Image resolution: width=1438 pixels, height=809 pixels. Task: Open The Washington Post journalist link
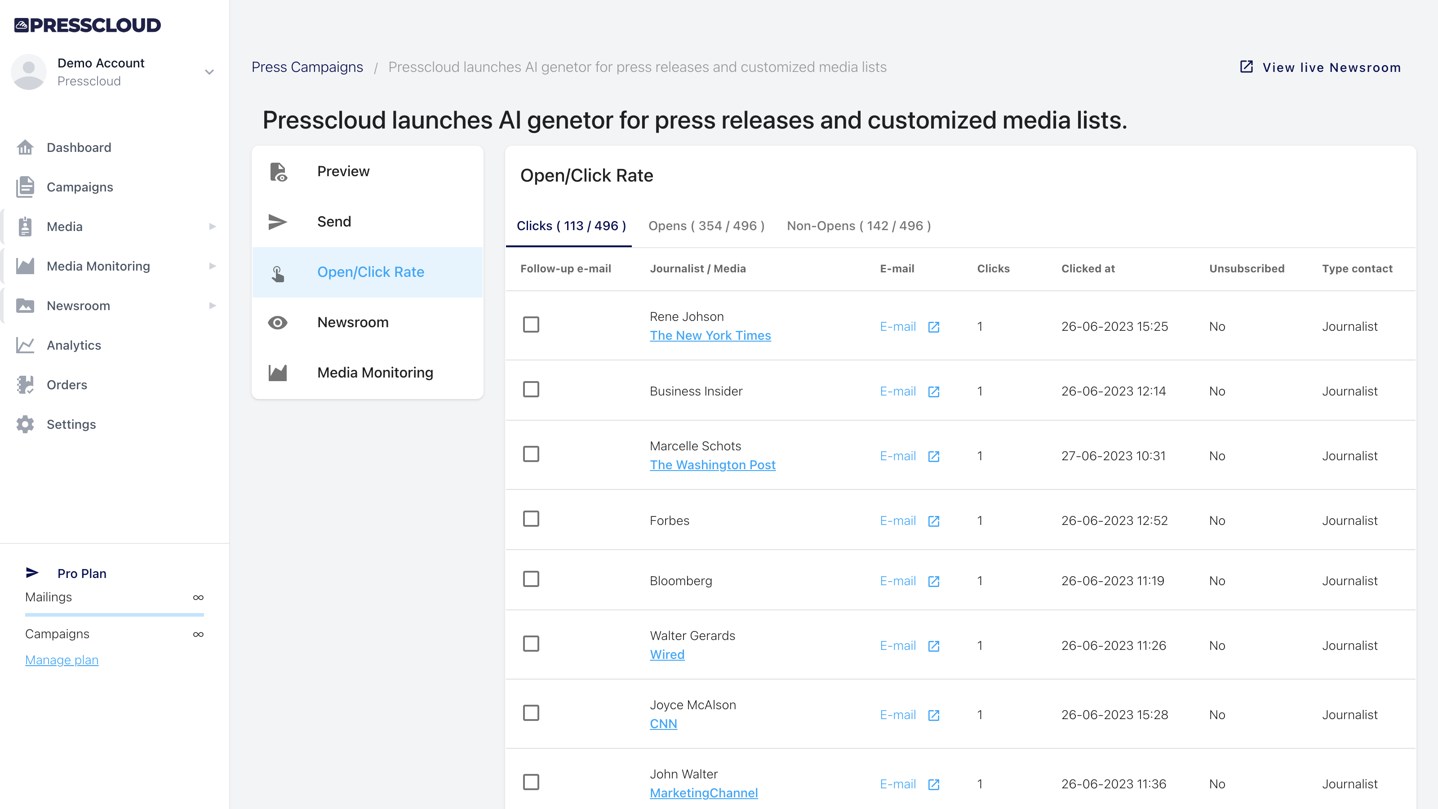pos(713,465)
